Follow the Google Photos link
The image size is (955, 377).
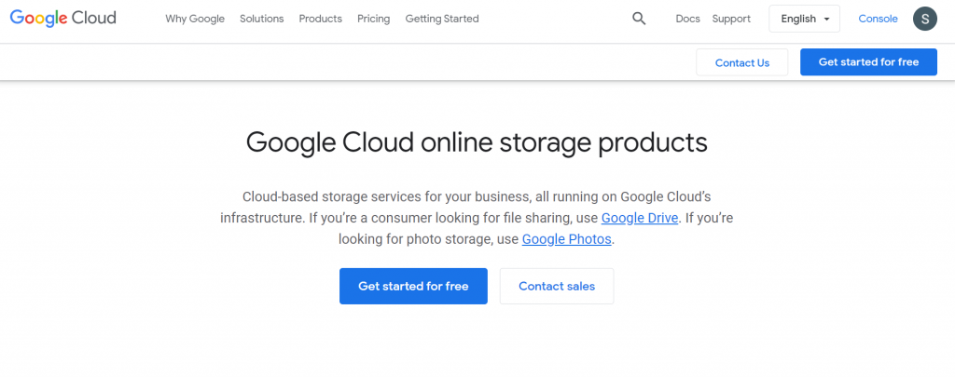point(566,239)
